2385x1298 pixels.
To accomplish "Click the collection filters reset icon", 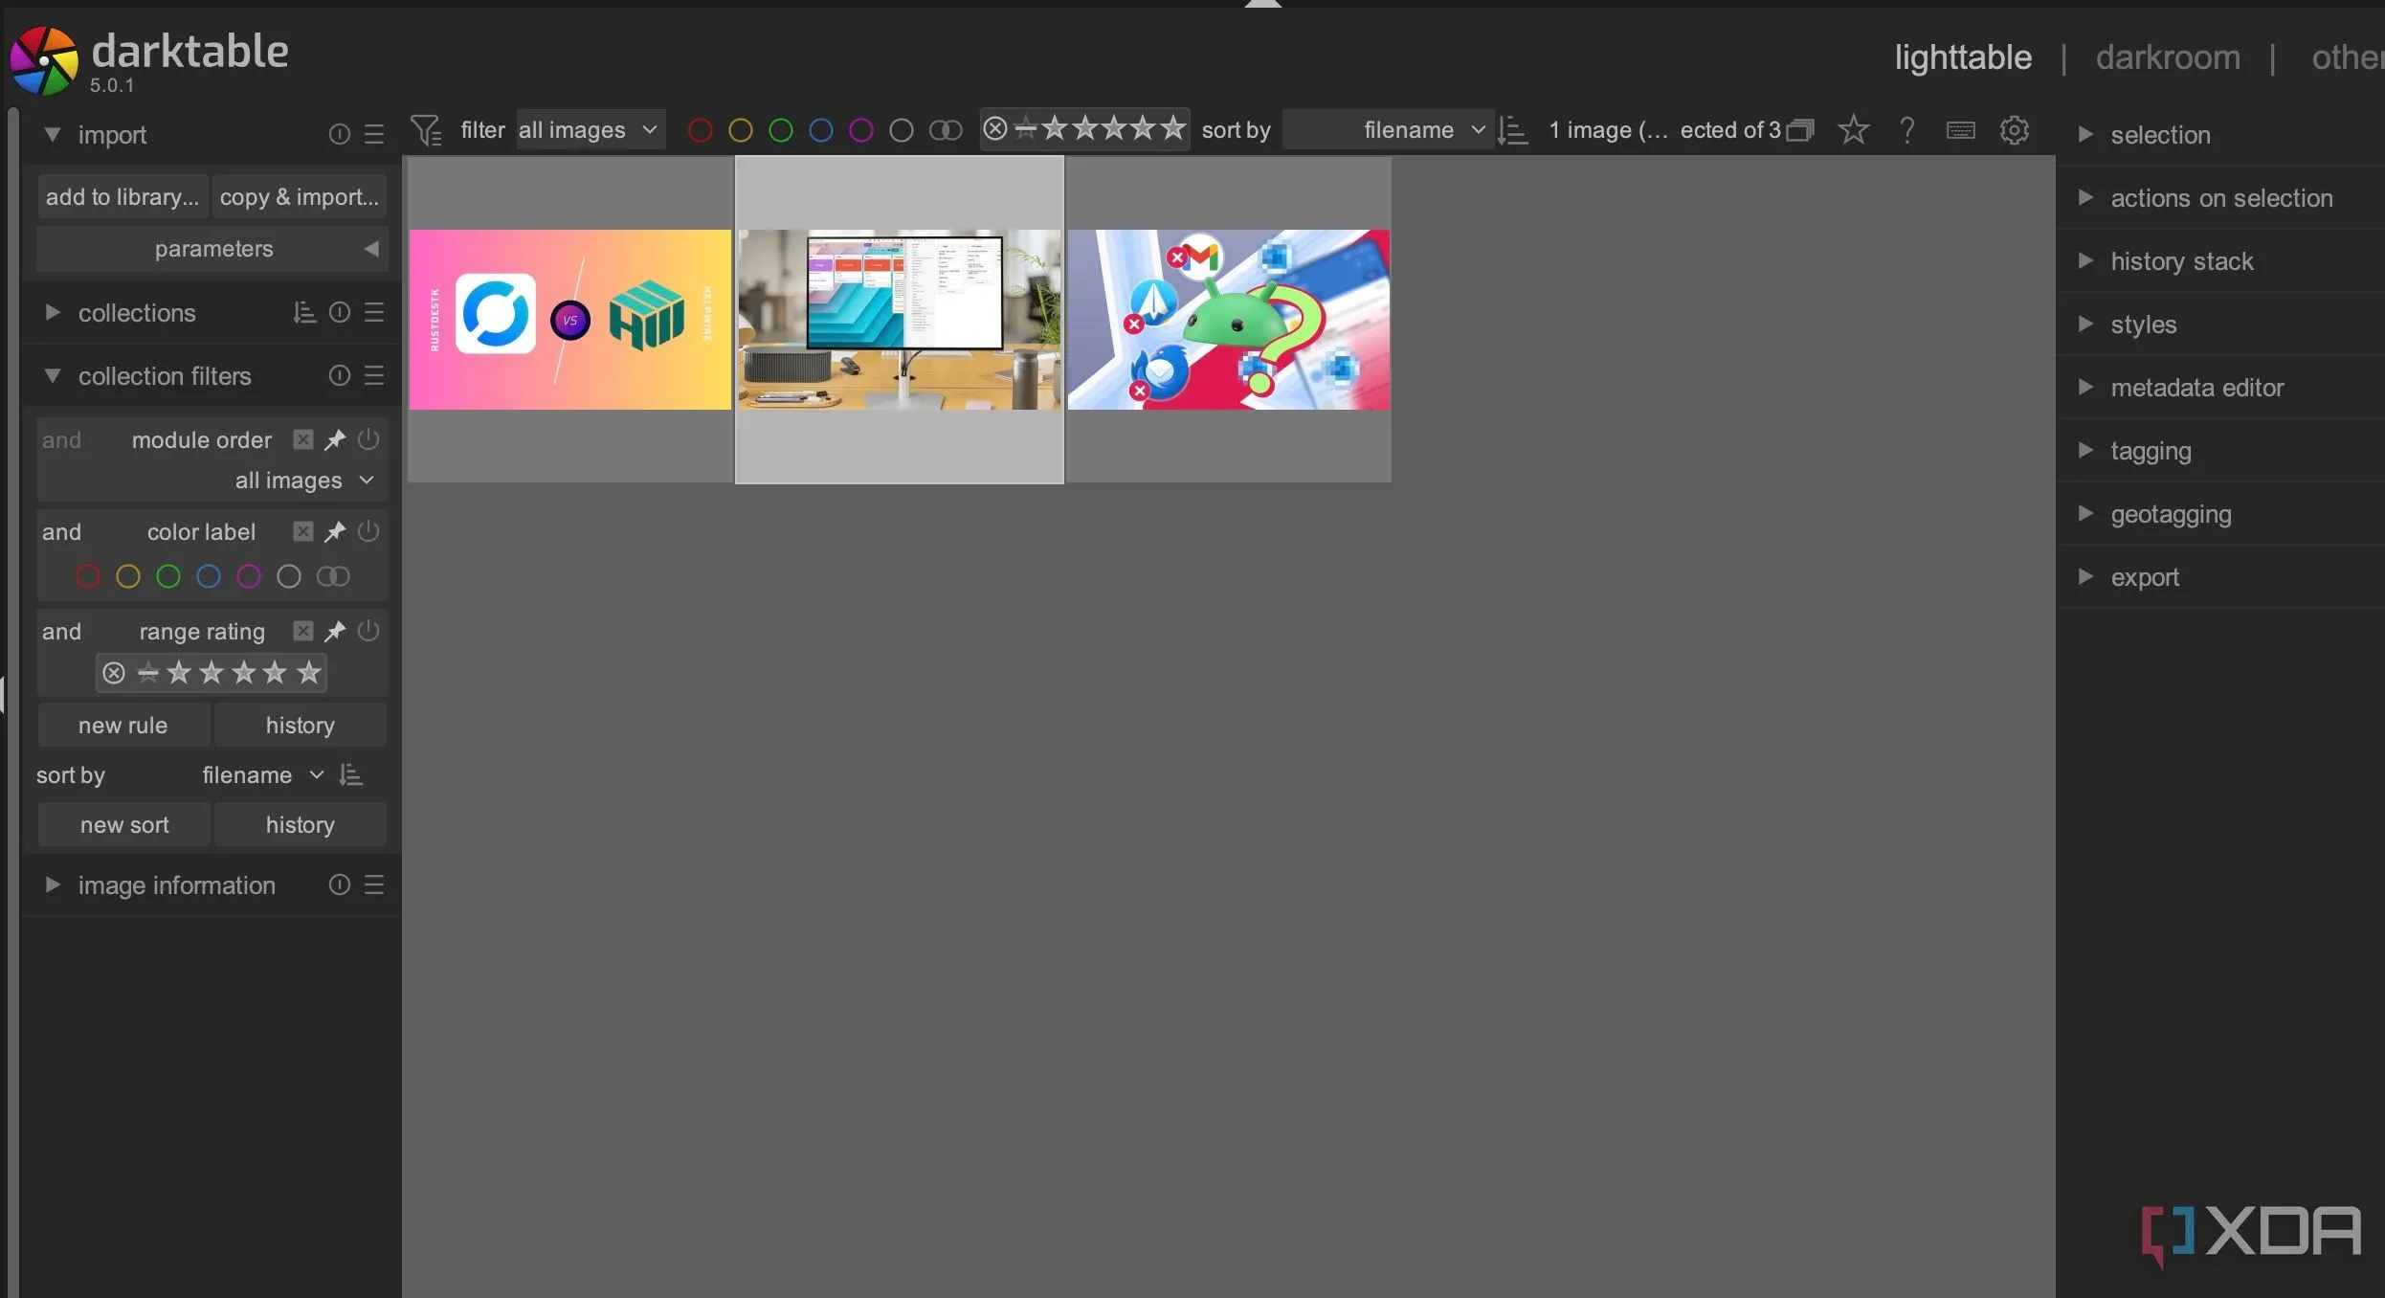I will coord(339,375).
